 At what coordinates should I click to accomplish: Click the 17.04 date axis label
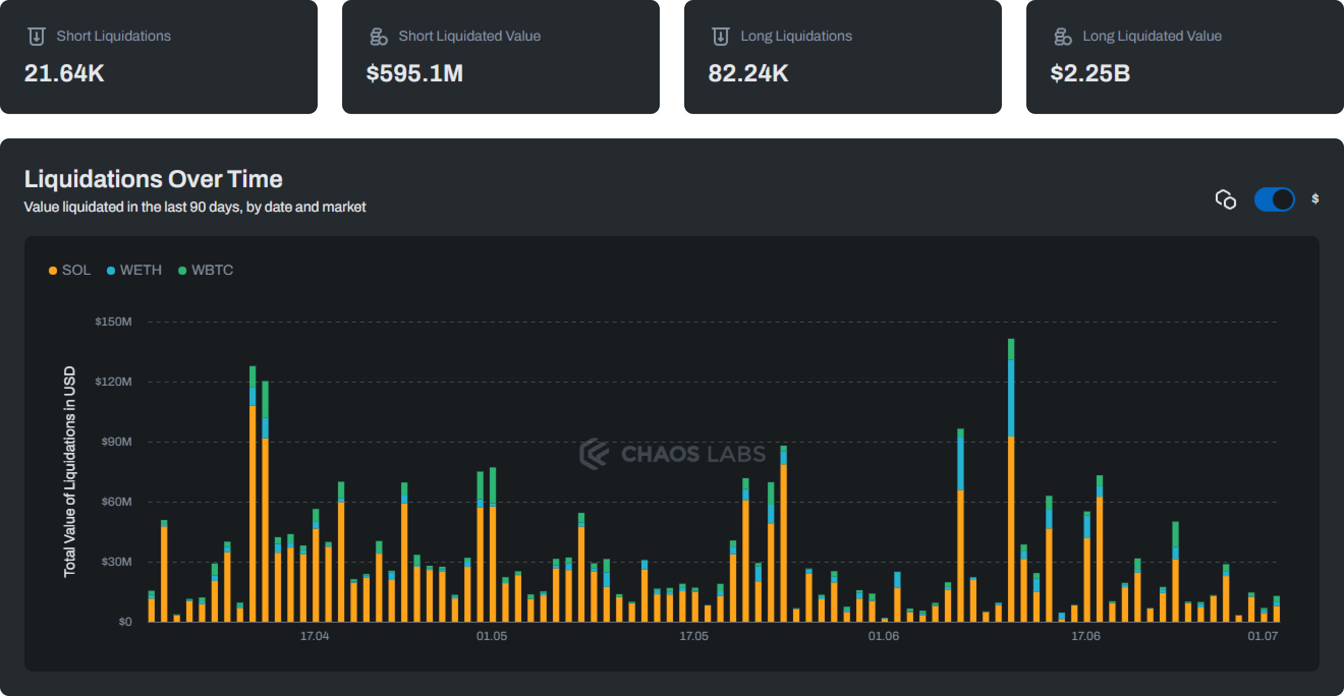(315, 636)
